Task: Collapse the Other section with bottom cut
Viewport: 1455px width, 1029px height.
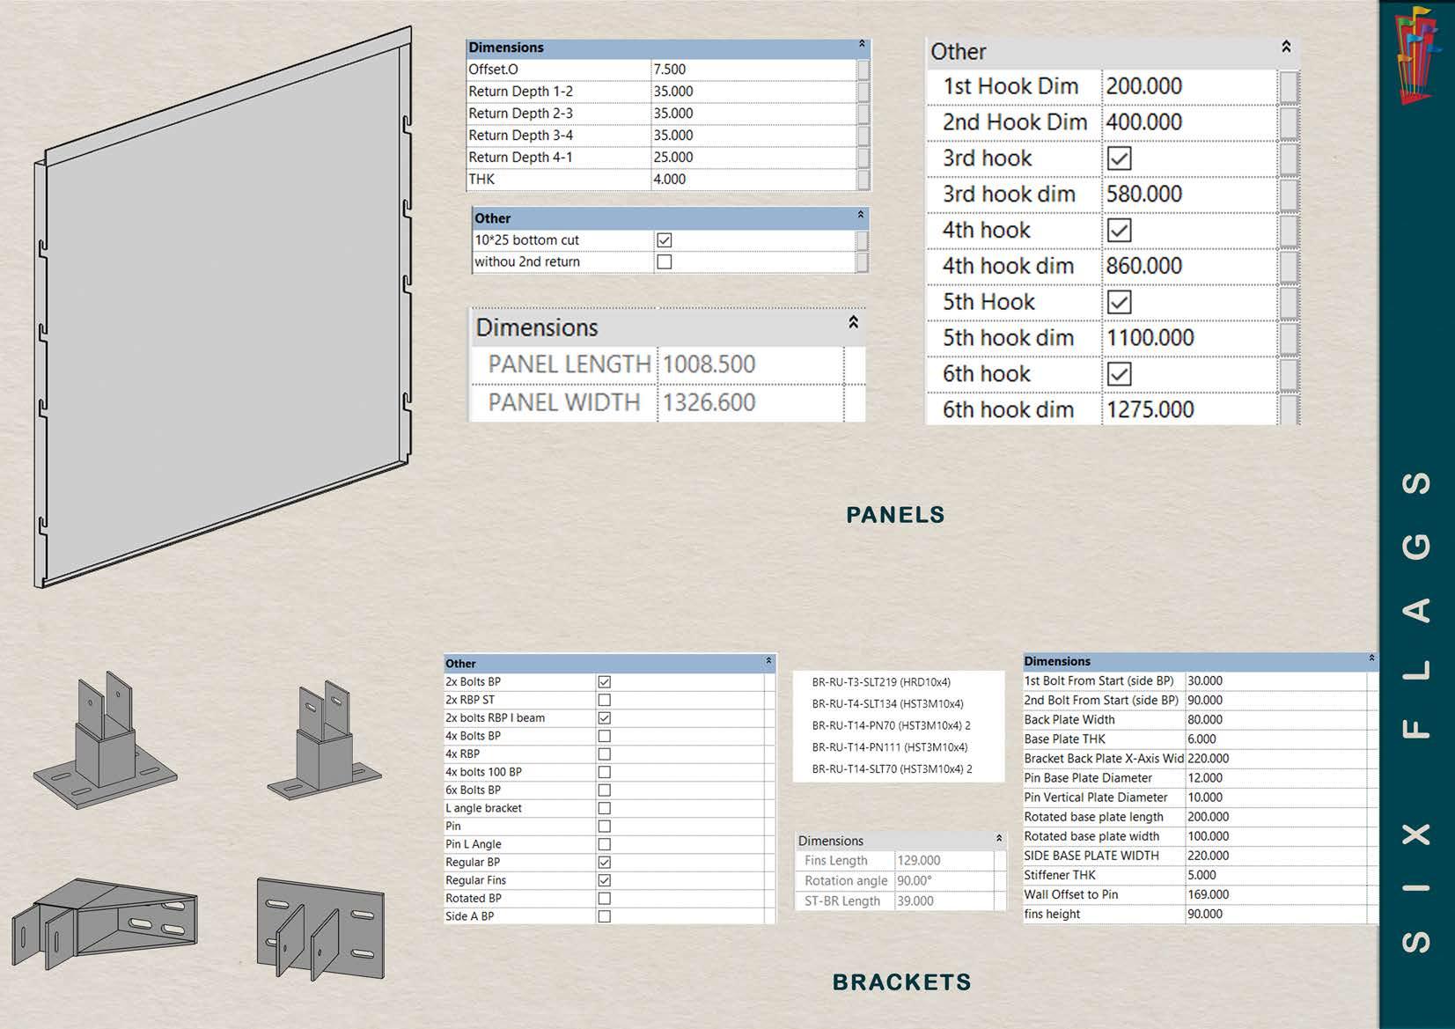Action: pyautogui.click(x=861, y=215)
